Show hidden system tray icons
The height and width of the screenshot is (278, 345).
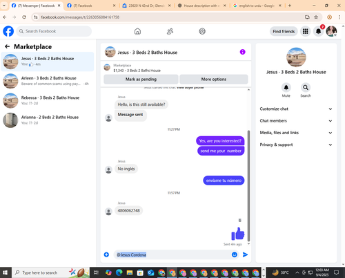click(297, 272)
